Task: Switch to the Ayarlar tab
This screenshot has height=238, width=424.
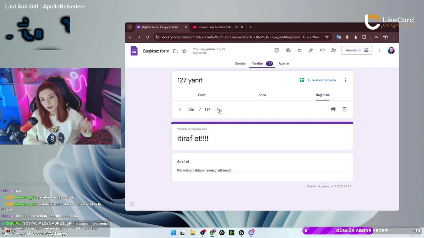Action: [x=284, y=63]
